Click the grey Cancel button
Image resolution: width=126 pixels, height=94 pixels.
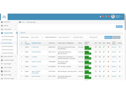pos(116,37)
